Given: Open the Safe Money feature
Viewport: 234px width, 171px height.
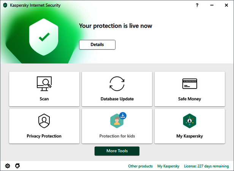Looking at the screenshot, I should point(190,89).
